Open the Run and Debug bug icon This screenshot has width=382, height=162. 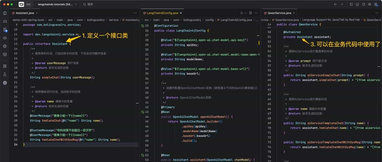5,46
